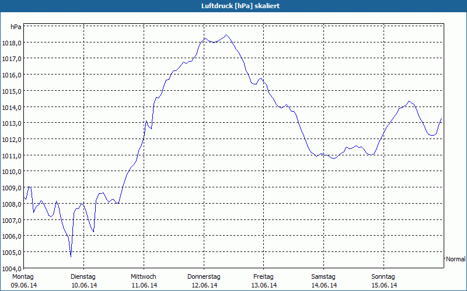Click the curve's right end point after Sonntag
The width and height of the screenshot is (467, 291).
(441, 118)
